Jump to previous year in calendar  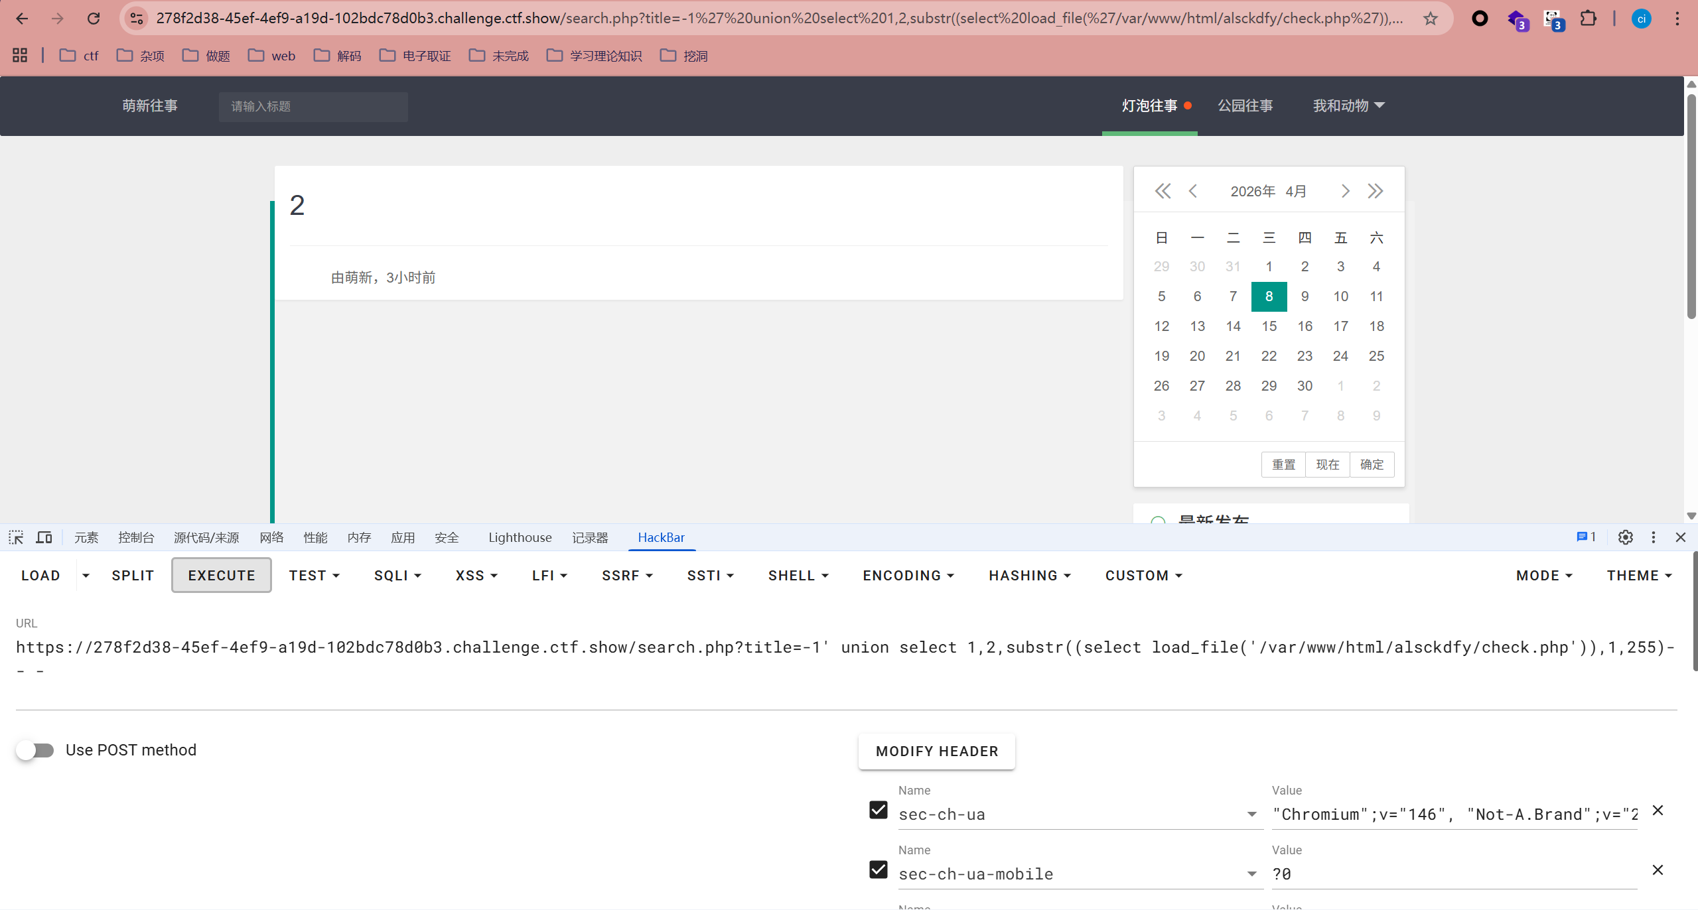[x=1163, y=192]
